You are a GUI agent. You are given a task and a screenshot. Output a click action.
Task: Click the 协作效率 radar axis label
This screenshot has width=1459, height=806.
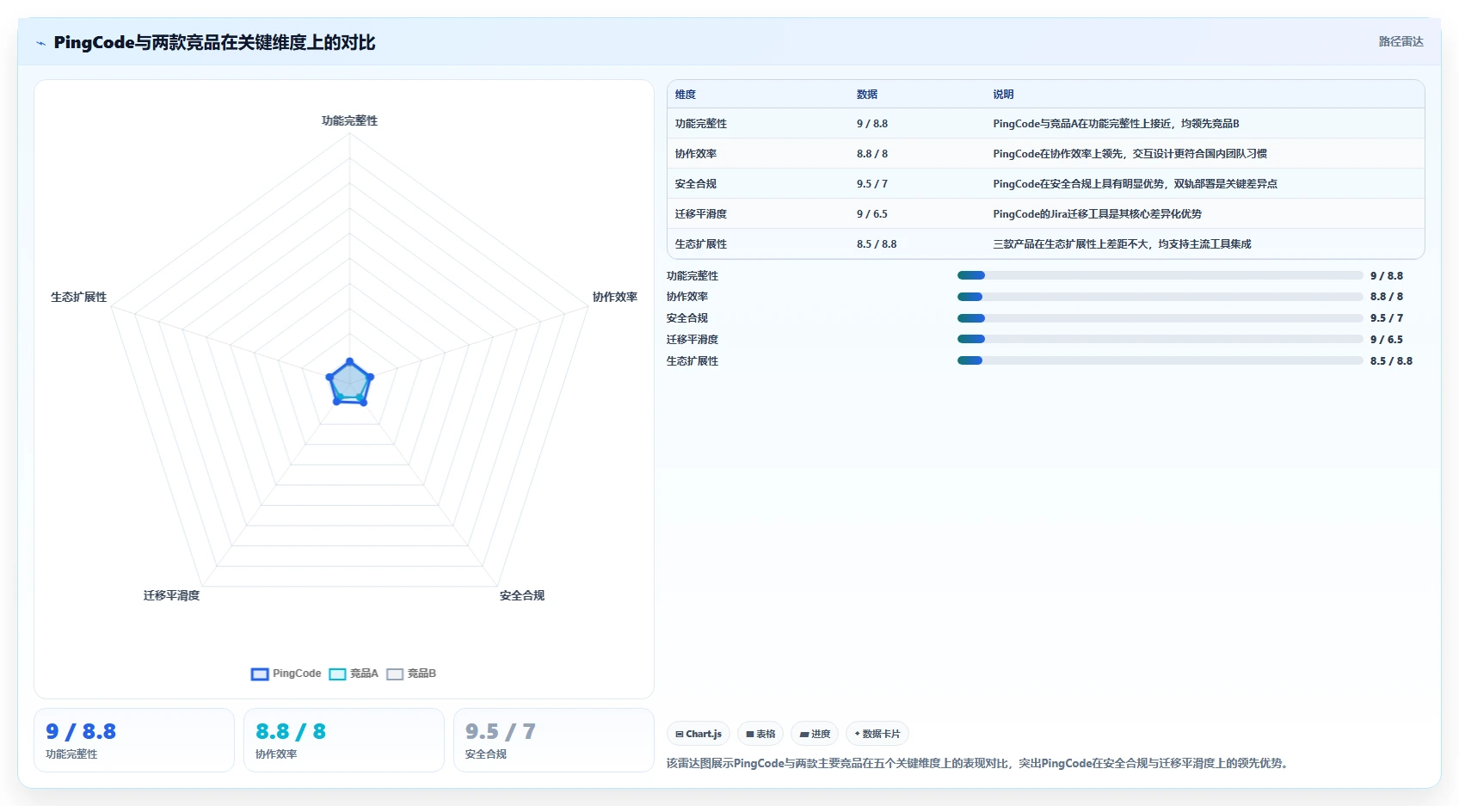[615, 298]
